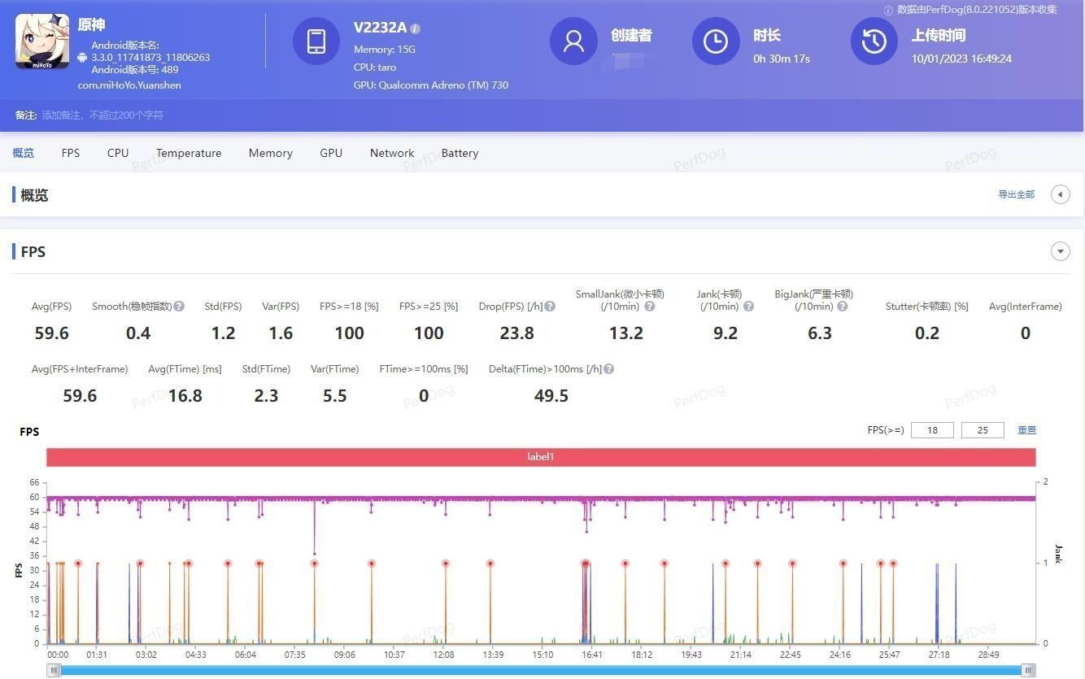Click the left handle of timeline range slider
The width and height of the screenshot is (1085, 679).
click(54, 670)
